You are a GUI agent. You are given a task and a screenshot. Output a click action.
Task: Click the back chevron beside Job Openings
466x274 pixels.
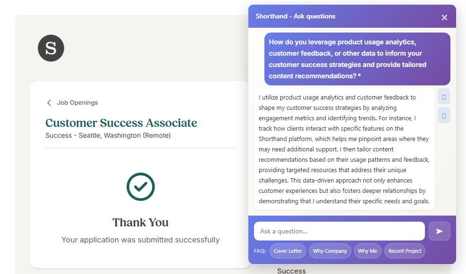[49, 103]
